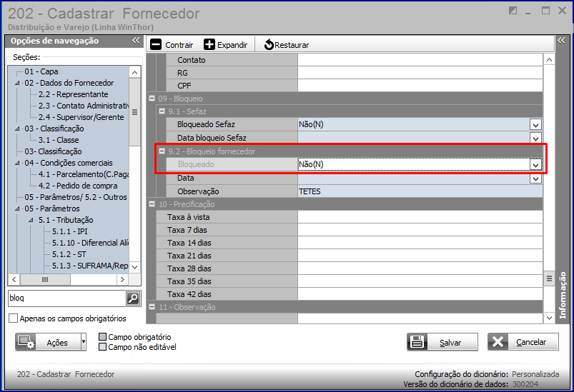The width and height of the screenshot is (574, 392).
Task: Click the property grid scroll down arrow
Action: point(549,318)
